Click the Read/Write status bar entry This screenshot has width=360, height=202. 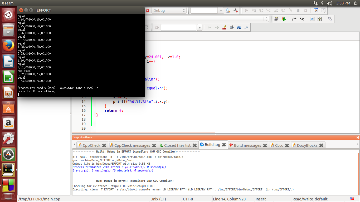click(303, 199)
